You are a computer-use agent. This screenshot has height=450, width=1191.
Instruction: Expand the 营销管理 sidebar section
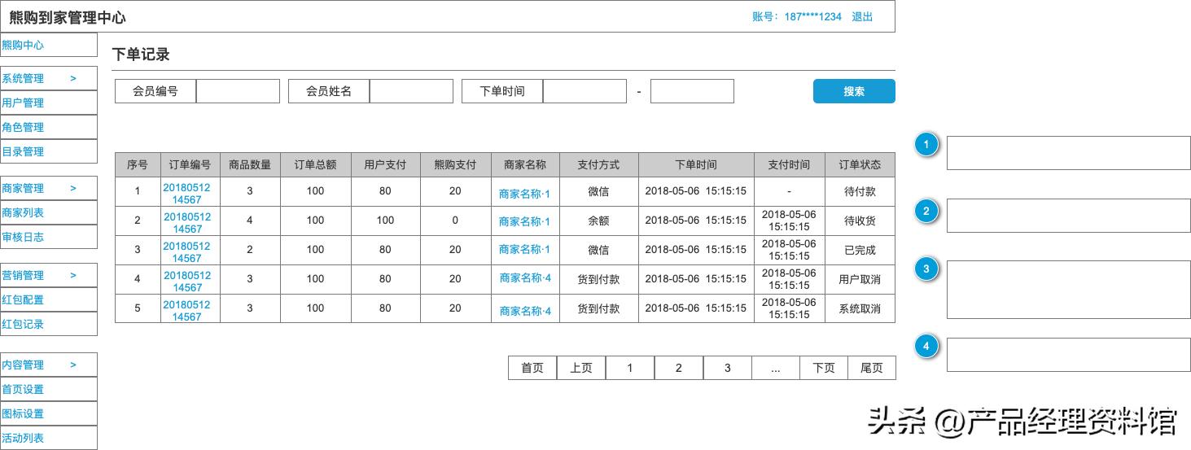pos(48,275)
